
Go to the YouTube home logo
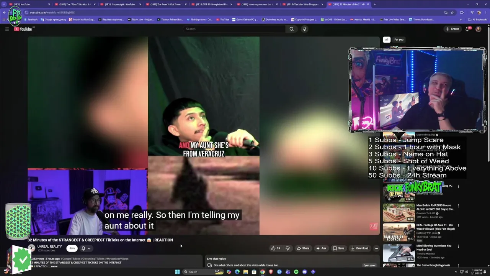coord(23,29)
